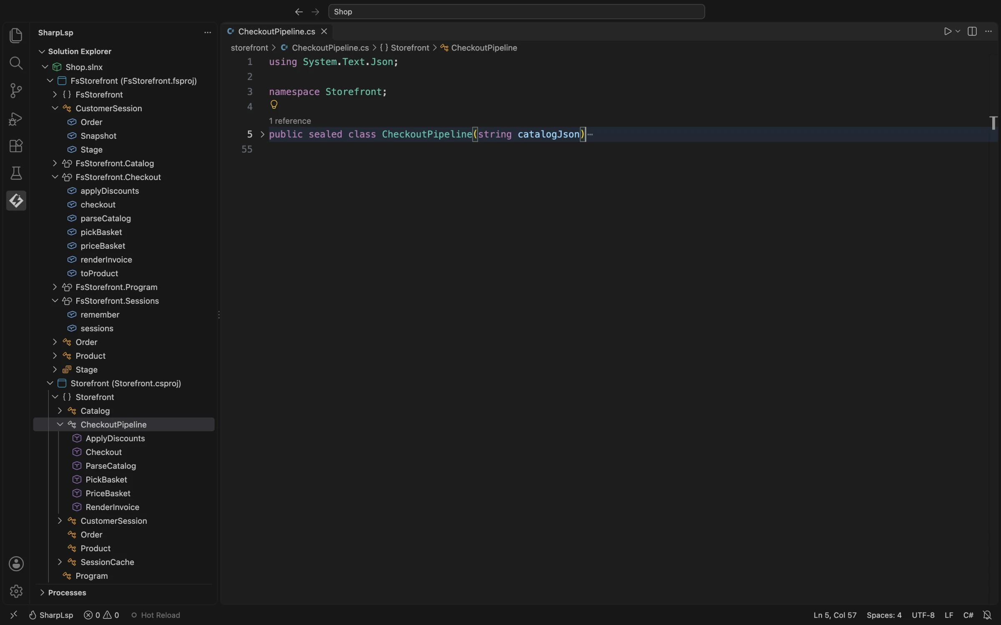Viewport: 1001px width, 625px height.
Task: Click the Shop command center search box
Action: pos(516,12)
